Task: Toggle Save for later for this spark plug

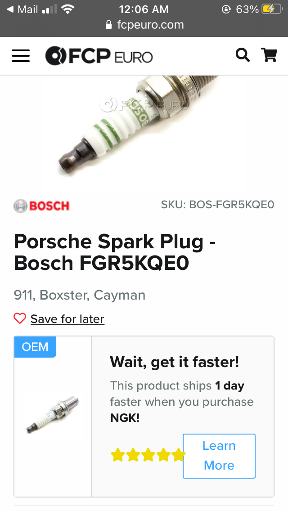Action: tap(67, 318)
